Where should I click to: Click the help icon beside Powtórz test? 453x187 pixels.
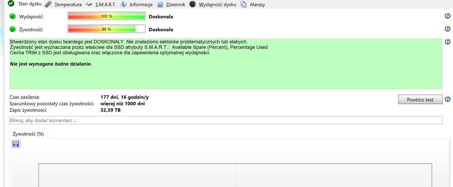(448, 99)
